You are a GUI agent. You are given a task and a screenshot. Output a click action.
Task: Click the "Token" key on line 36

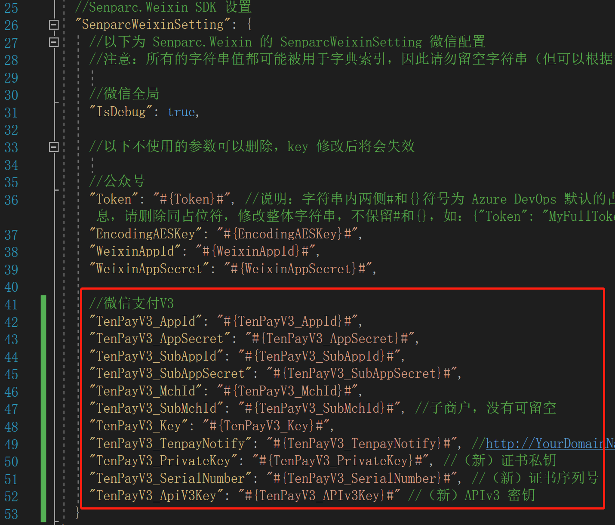pyautogui.click(x=114, y=199)
